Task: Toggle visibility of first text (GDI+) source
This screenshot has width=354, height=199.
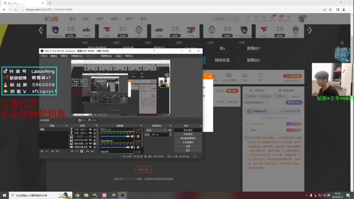Action: [x=90, y=130]
